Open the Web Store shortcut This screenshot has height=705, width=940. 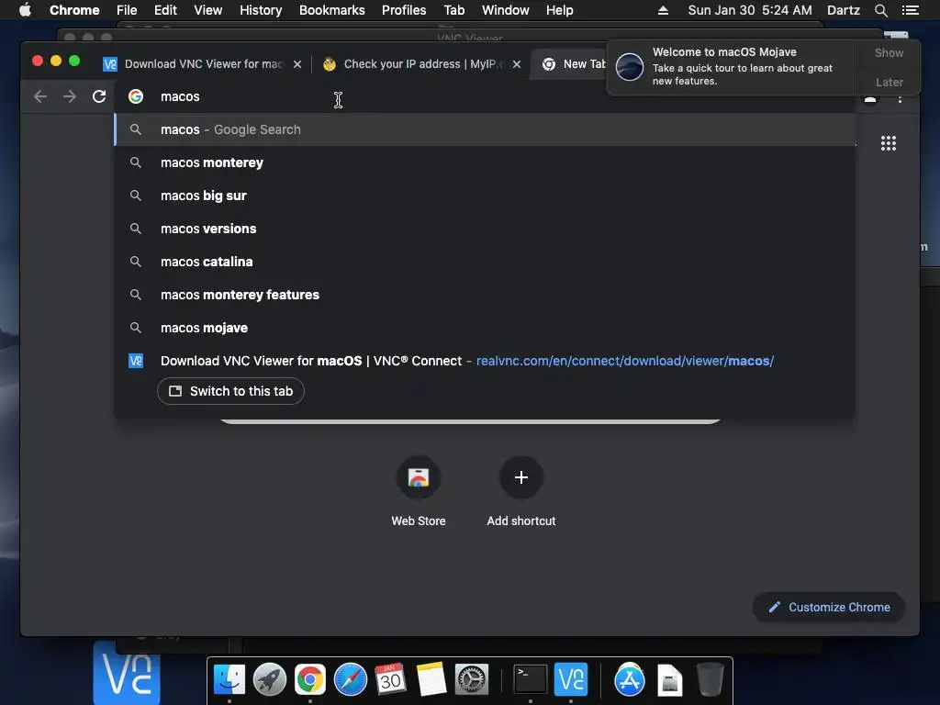point(419,477)
